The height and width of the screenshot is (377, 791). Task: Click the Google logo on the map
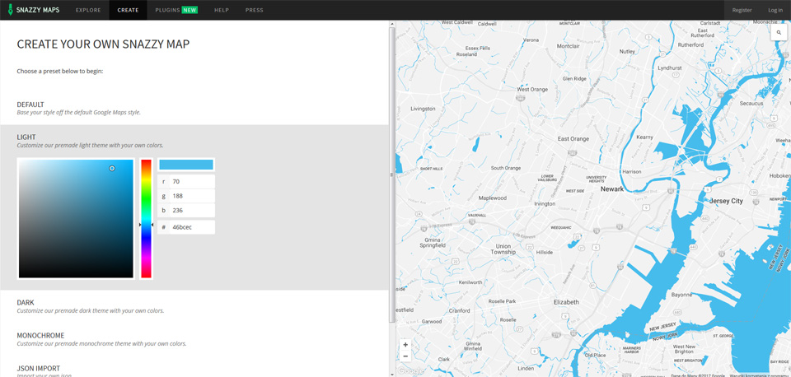pos(410,371)
